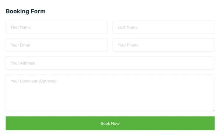Click into the Your Address field
221x140 pixels.
point(110,63)
